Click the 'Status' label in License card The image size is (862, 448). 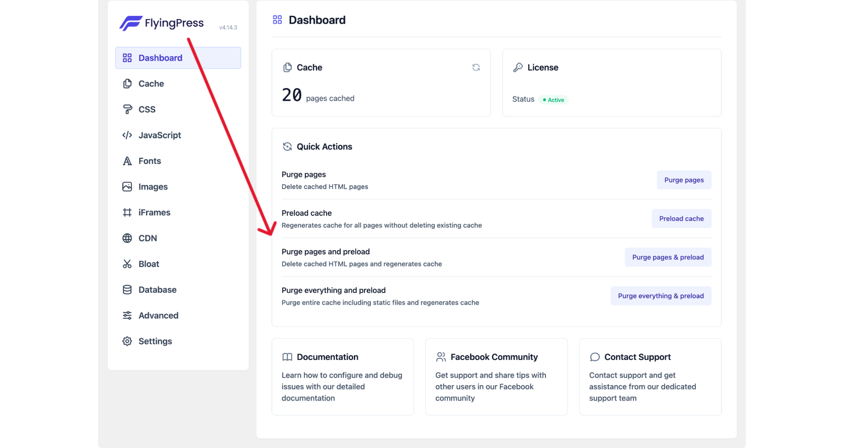(523, 99)
